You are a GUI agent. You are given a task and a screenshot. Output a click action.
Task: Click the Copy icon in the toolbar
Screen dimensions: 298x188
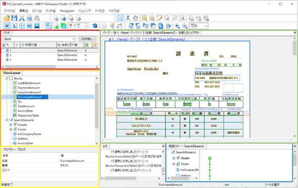(x=29, y=18)
